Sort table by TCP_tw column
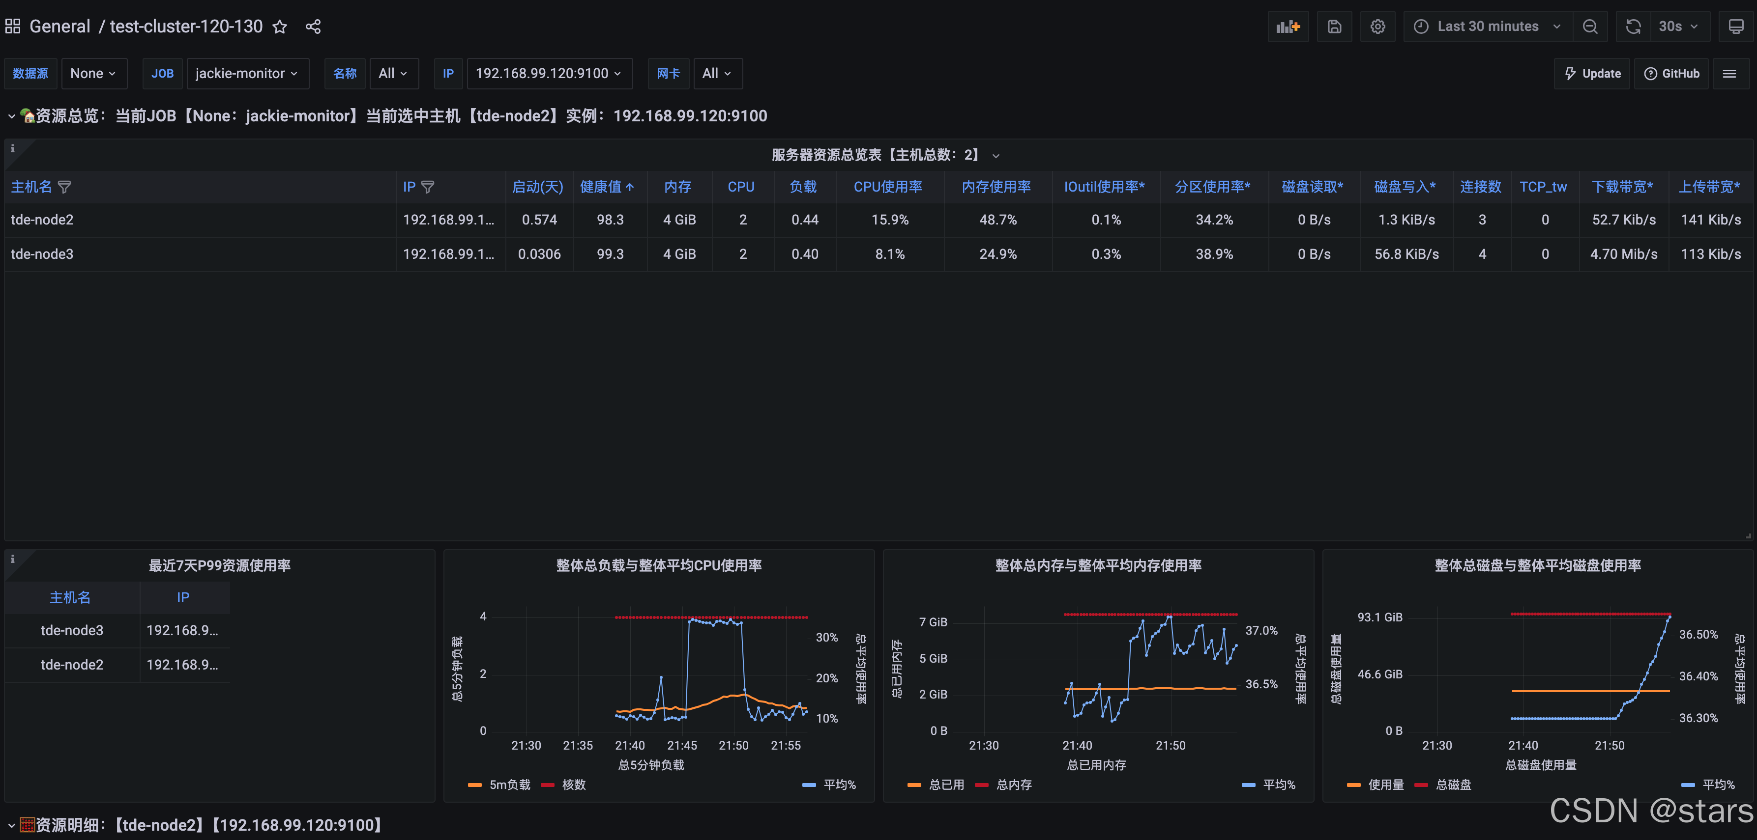 (1543, 187)
